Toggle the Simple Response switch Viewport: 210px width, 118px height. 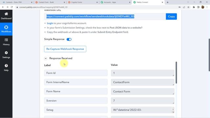pos(69,39)
